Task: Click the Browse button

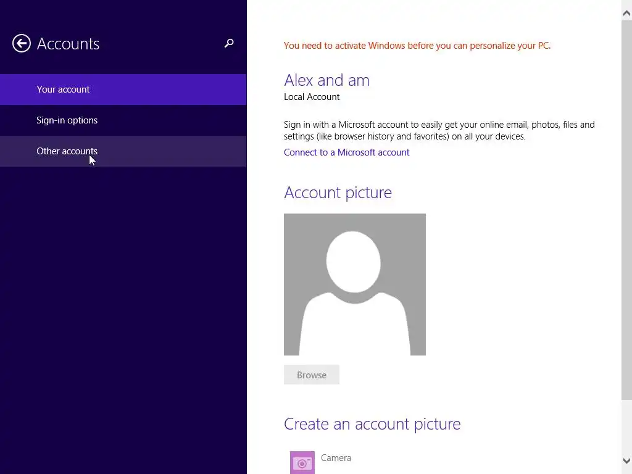Action: click(x=312, y=375)
